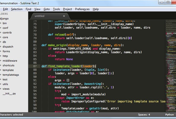
Task: Click 'import_module(module)' on line 95
Action: pyautogui.click(x=88, y=94)
